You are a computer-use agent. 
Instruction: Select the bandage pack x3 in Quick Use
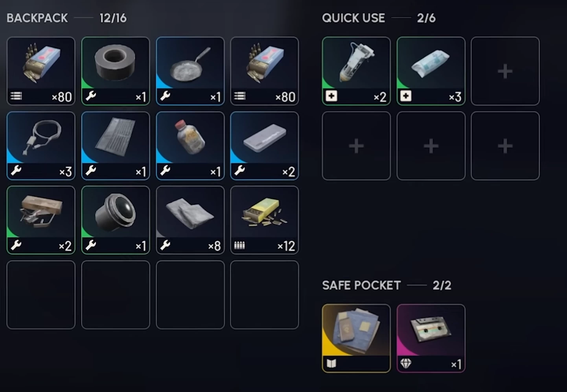click(x=431, y=71)
